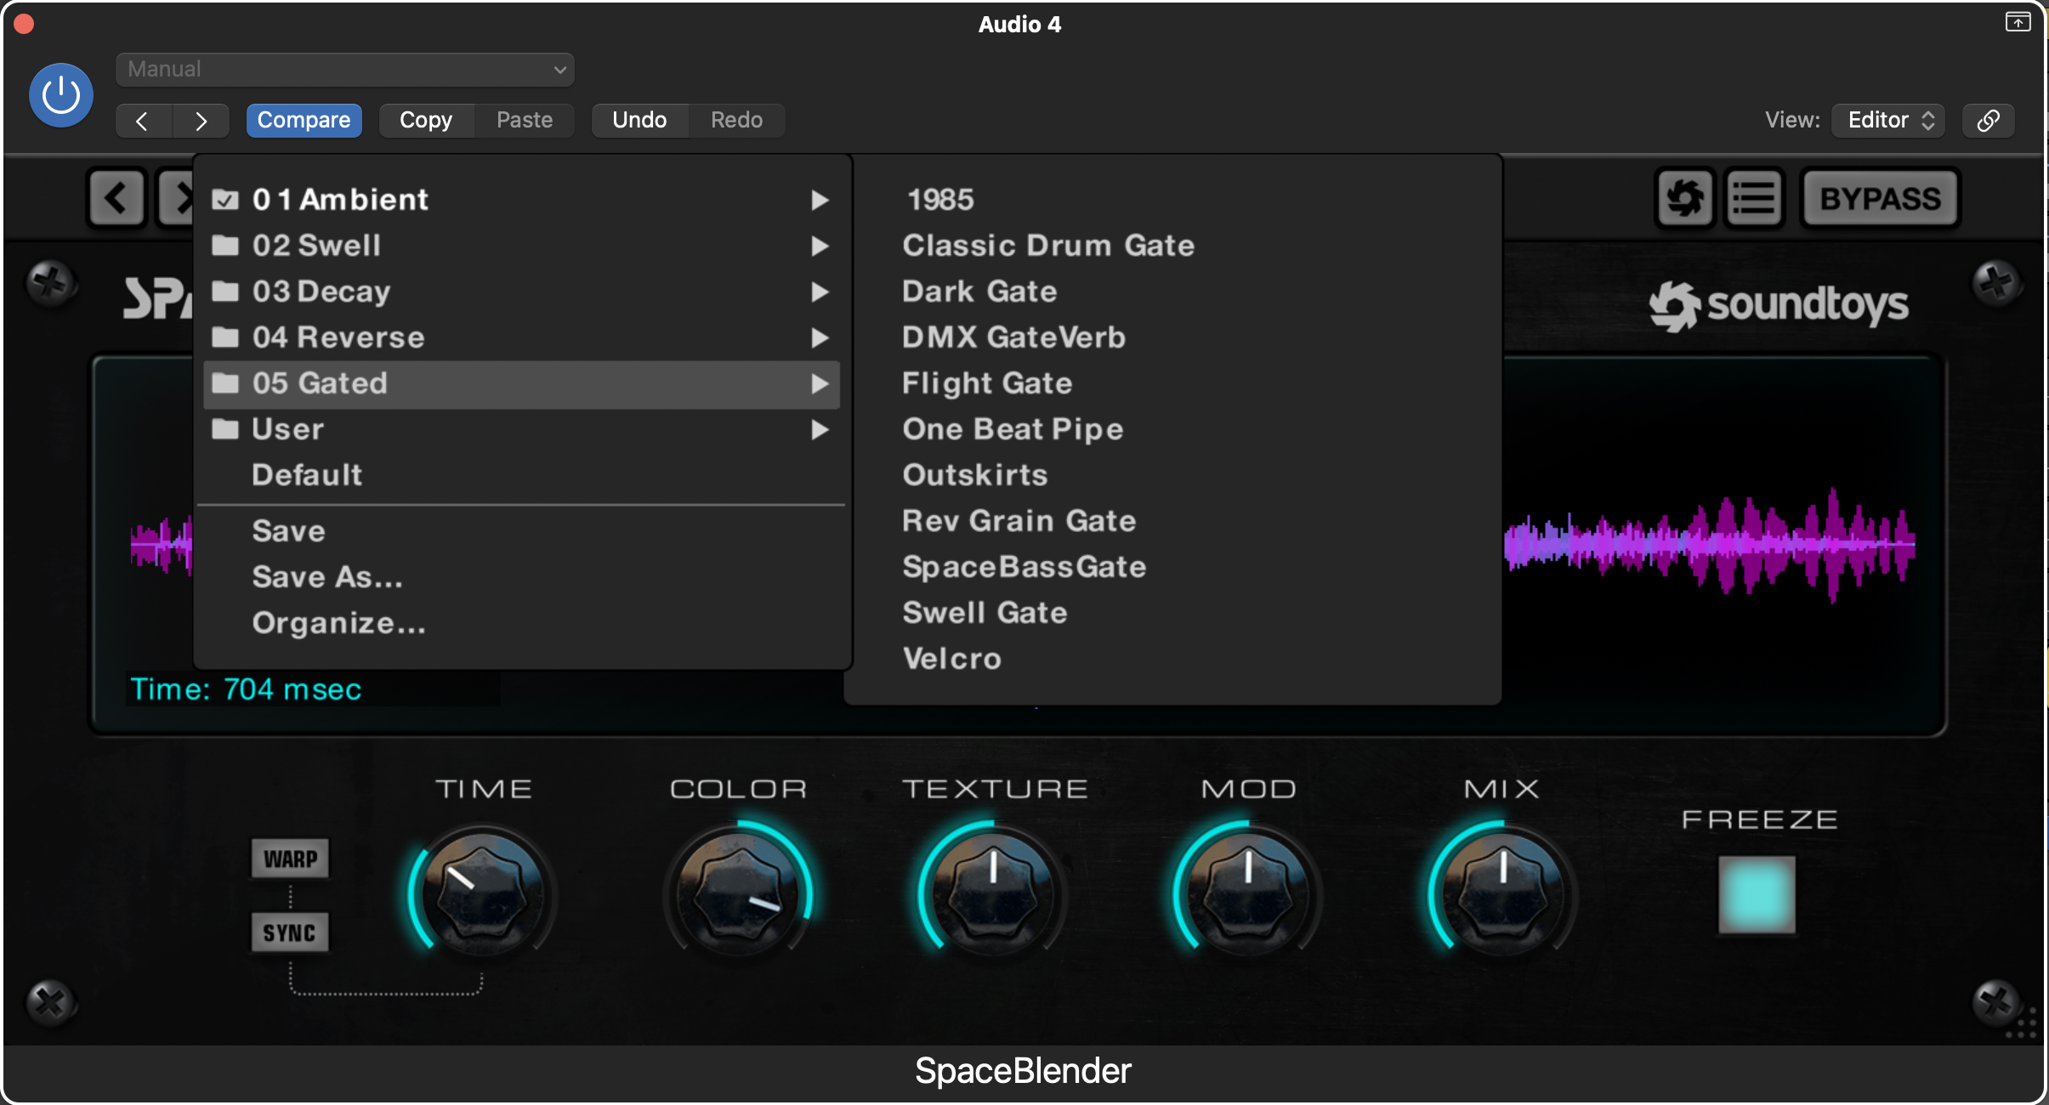The height and width of the screenshot is (1105, 2049).
Task: Select the SpaceBassGate preset
Action: pos(1024,567)
